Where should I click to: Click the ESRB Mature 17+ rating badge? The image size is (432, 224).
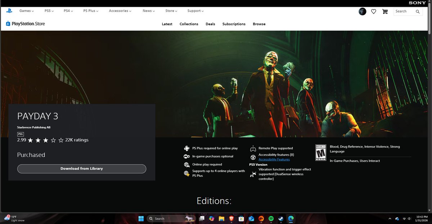320,153
